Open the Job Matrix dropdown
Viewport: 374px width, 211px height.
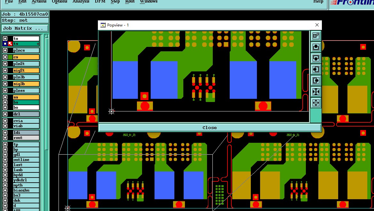(25, 28)
